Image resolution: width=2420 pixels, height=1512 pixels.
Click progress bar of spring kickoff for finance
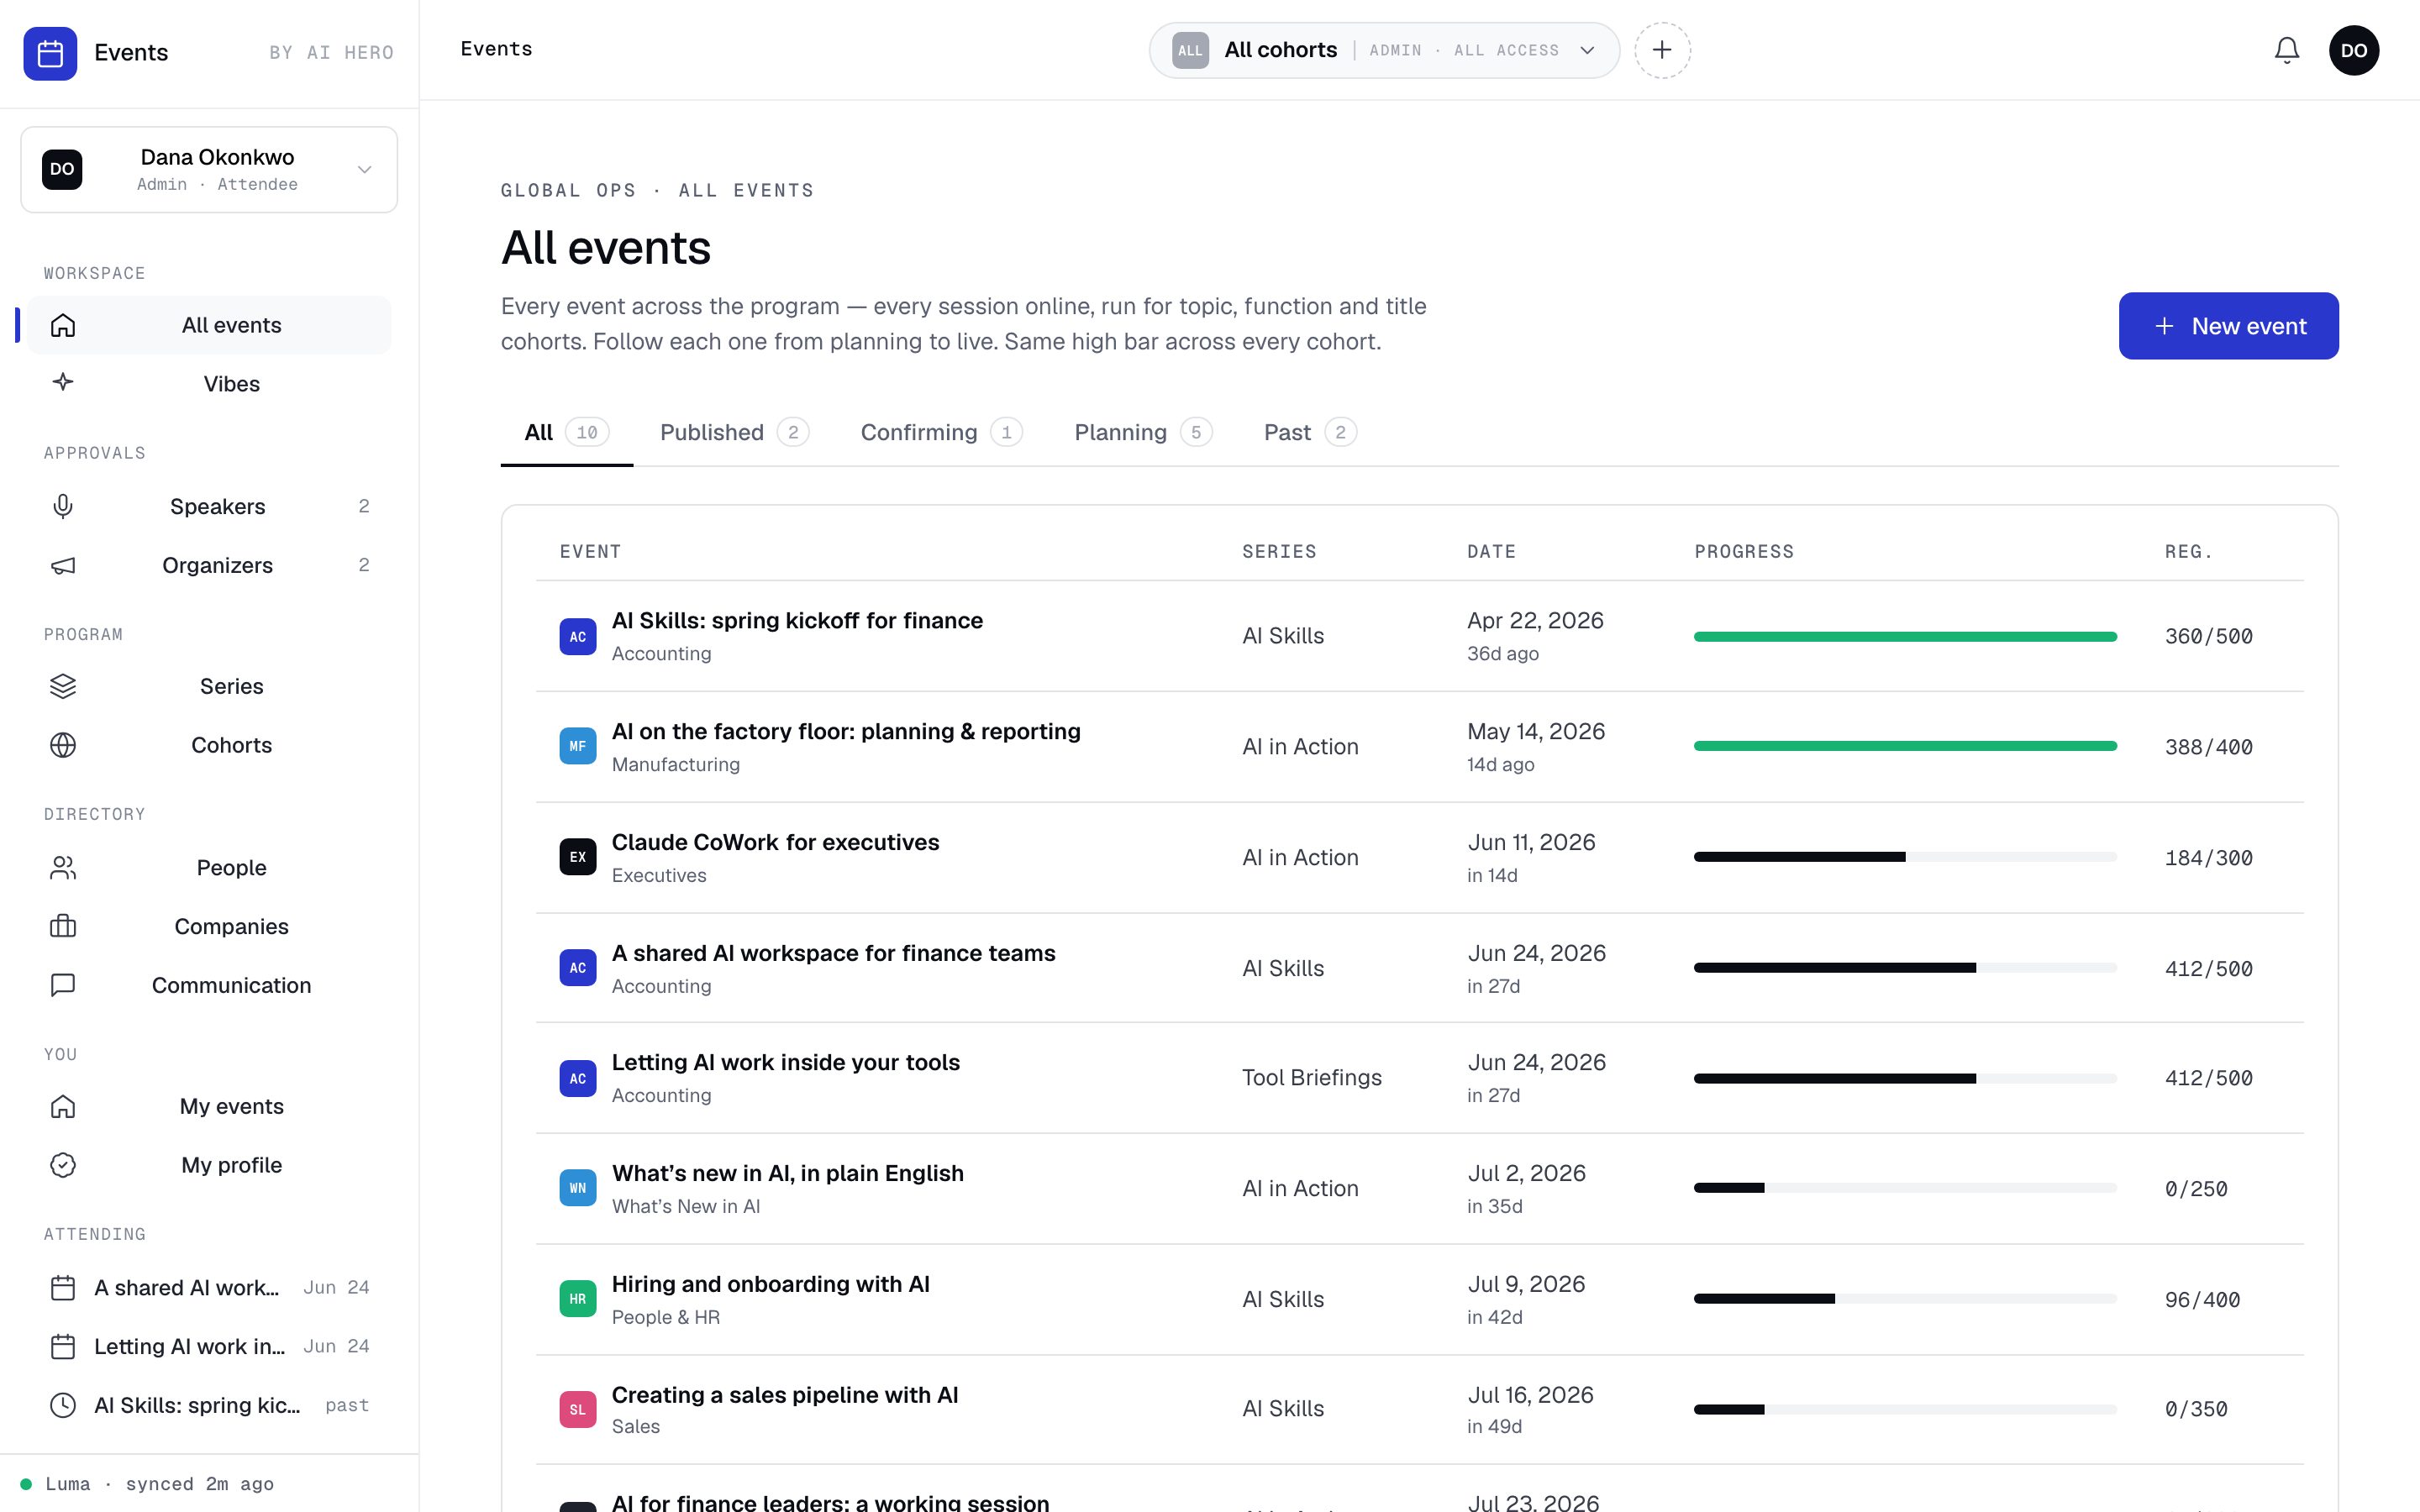[x=1905, y=636]
